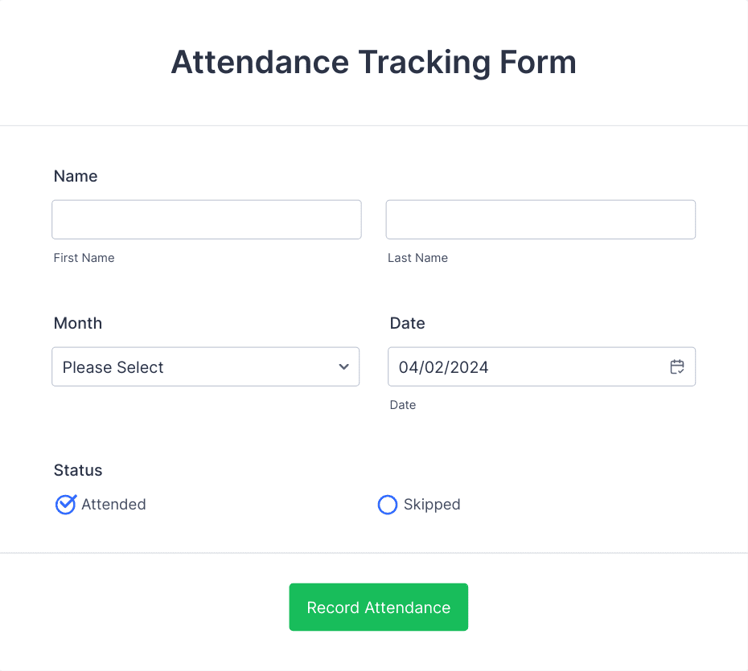Submit the form via Record Attendance
This screenshot has height=671, width=748.
point(378,607)
